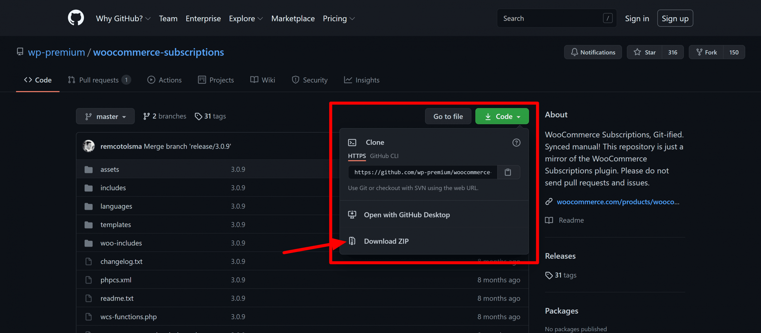This screenshot has height=333, width=761.
Task: Open the wcs-functions.php file name
Action: click(x=128, y=317)
